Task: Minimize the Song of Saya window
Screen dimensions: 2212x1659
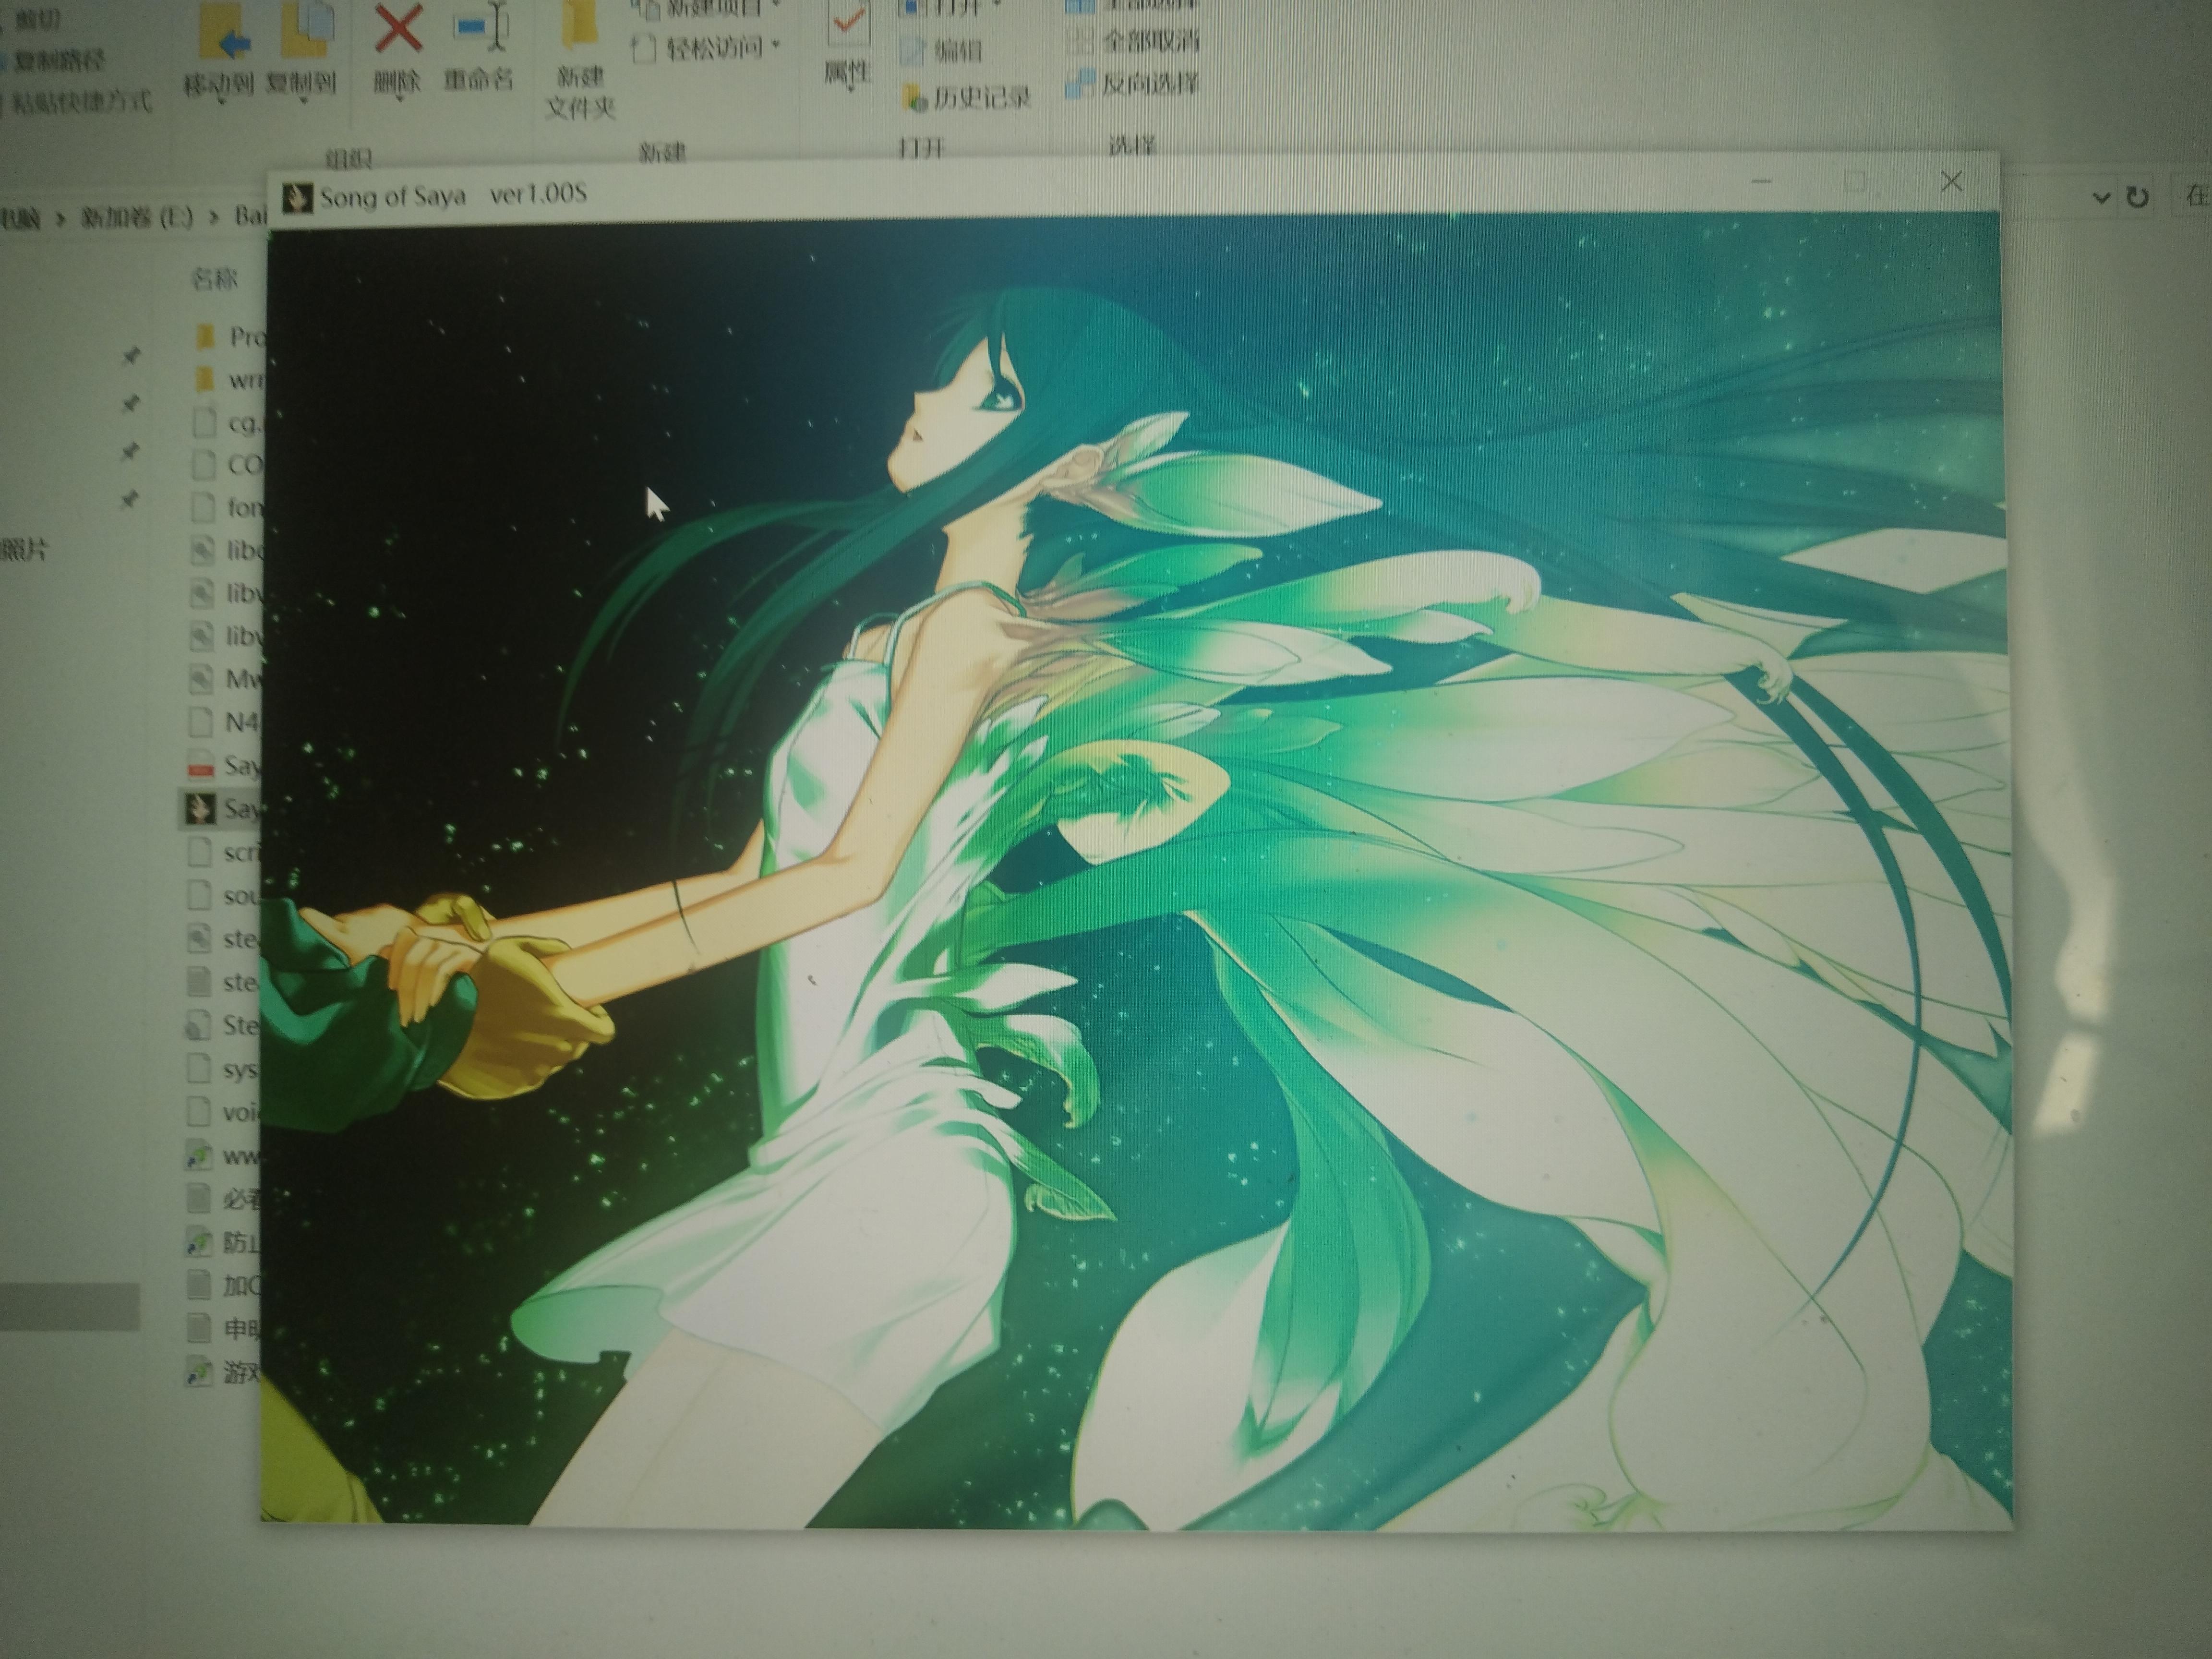Action: (1762, 182)
